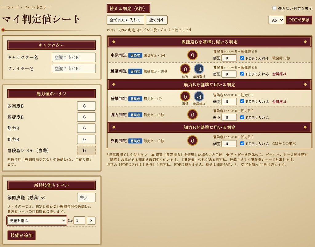
Task: Click the red 金属鎧-4 note on 登攀判定
Action: click(x=279, y=102)
